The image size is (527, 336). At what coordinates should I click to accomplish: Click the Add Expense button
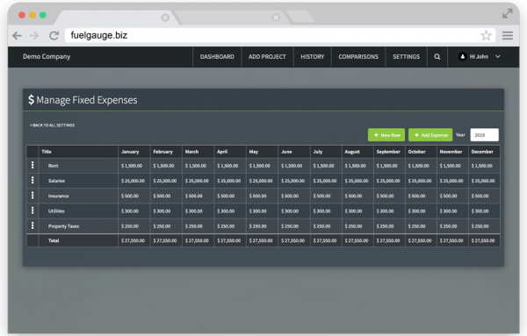point(430,135)
